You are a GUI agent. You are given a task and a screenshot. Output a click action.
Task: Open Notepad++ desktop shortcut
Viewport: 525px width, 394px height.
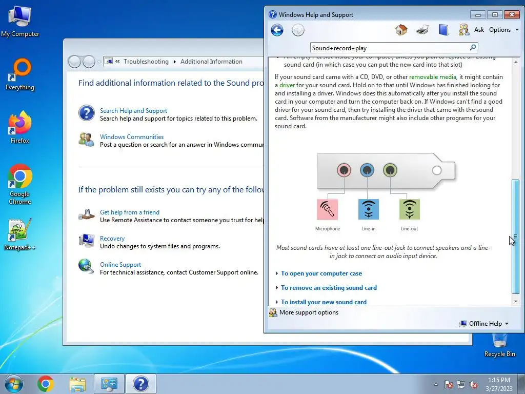20,234
